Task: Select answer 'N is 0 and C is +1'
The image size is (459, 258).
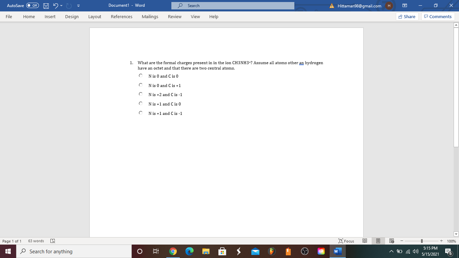Action: pyautogui.click(x=141, y=85)
